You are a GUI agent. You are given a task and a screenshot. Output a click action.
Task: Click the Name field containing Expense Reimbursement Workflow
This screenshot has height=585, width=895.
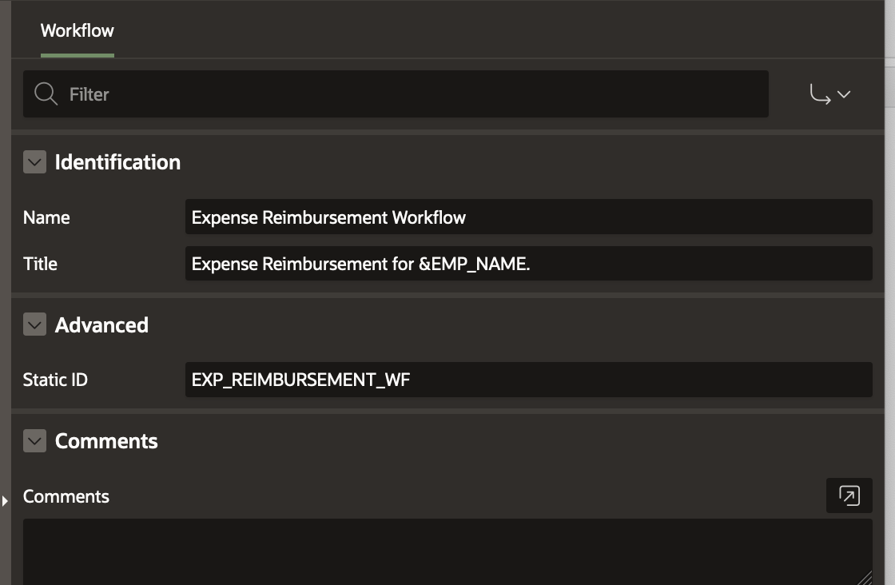(x=527, y=217)
